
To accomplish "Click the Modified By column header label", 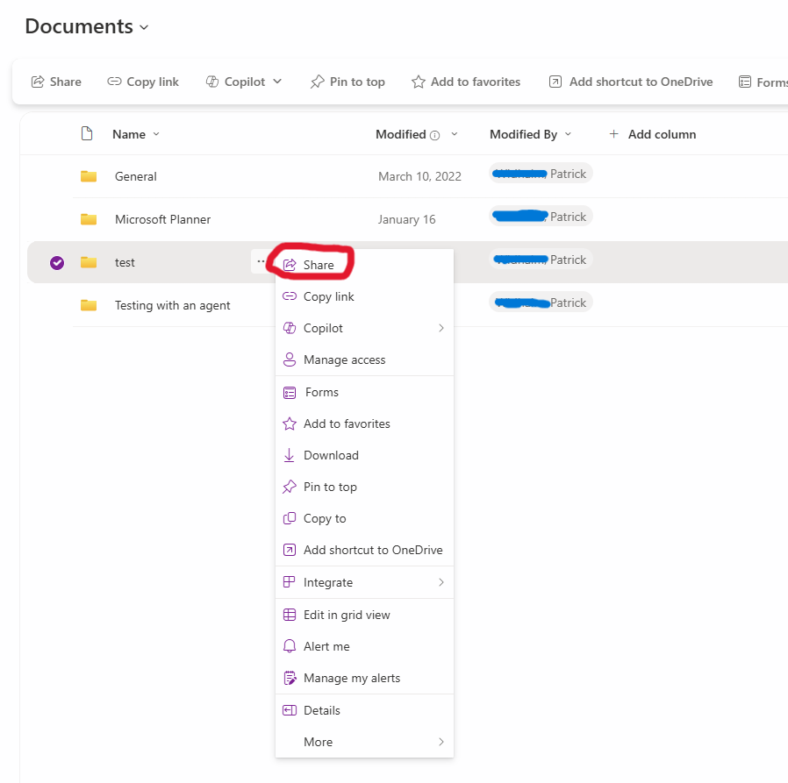I will [523, 134].
